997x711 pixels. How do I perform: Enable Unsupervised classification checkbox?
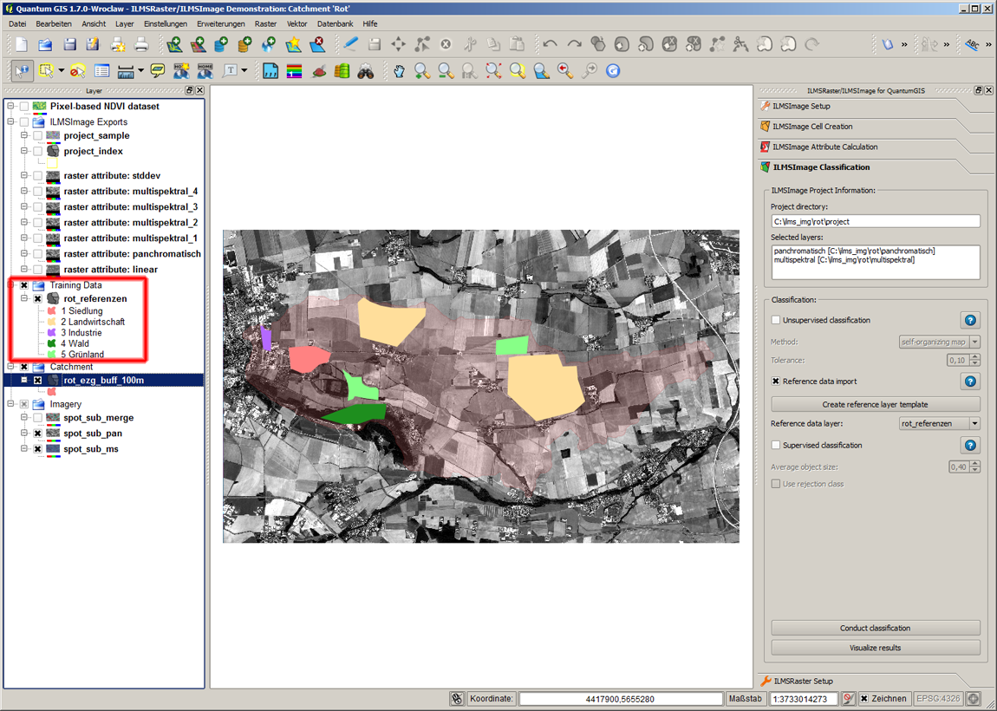pyautogui.click(x=776, y=321)
